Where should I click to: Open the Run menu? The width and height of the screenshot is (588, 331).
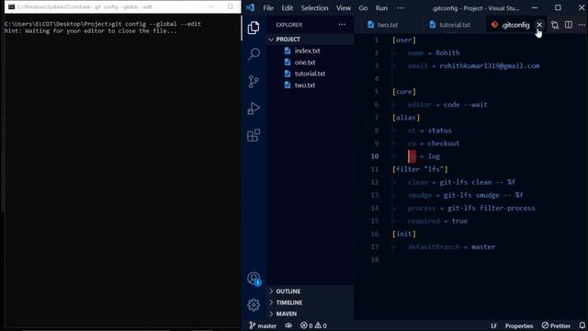[381, 8]
